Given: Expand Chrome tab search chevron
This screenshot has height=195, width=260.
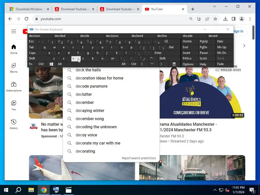Looking at the screenshot, I should point(214,6).
